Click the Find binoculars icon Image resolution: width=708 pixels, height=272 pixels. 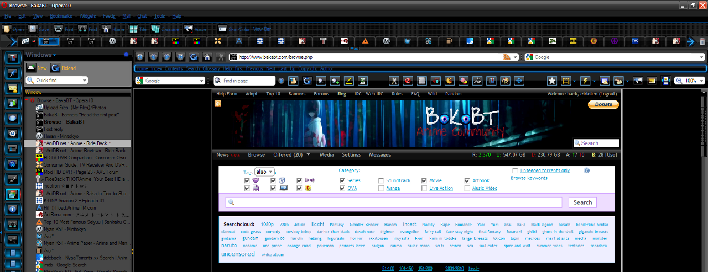(x=82, y=29)
